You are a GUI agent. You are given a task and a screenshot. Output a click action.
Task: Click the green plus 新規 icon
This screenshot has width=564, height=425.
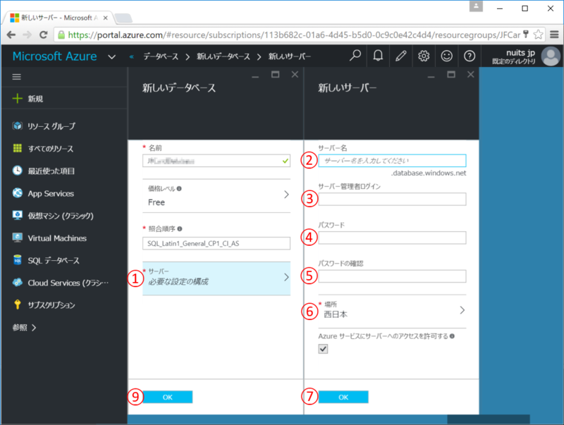17,99
